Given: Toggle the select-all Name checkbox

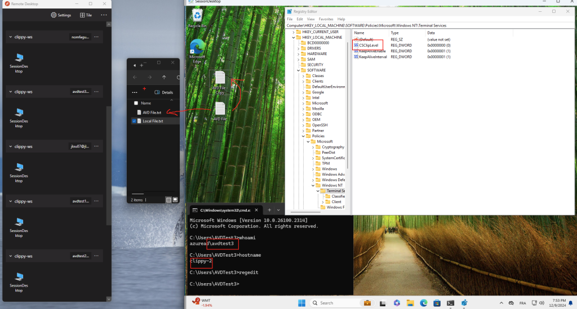Looking at the screenshot, I should [136, 103].
